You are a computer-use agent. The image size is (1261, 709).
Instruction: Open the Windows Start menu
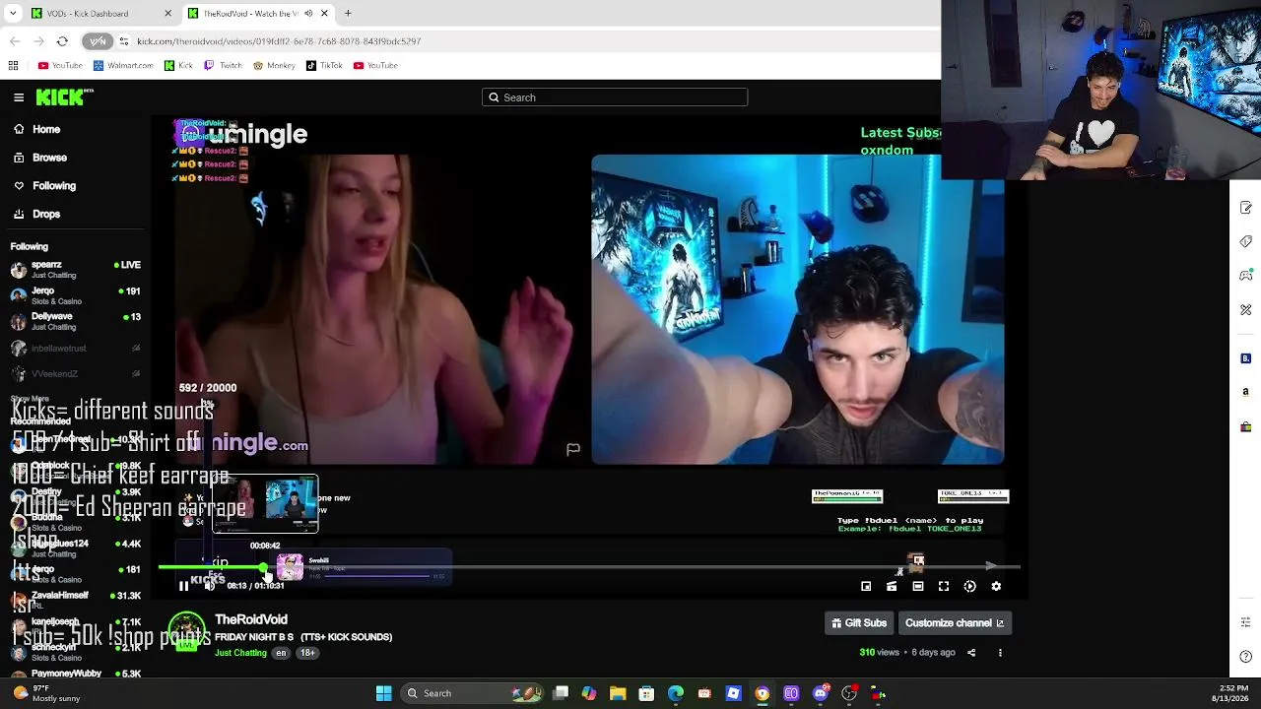tap(383, 693)
